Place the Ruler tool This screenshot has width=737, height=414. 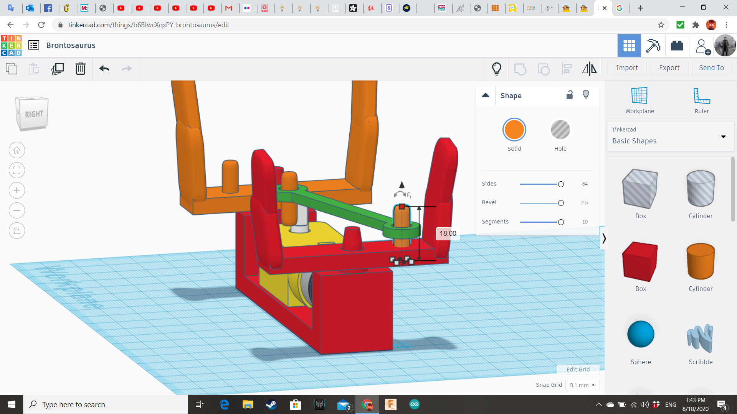point(701,100)
